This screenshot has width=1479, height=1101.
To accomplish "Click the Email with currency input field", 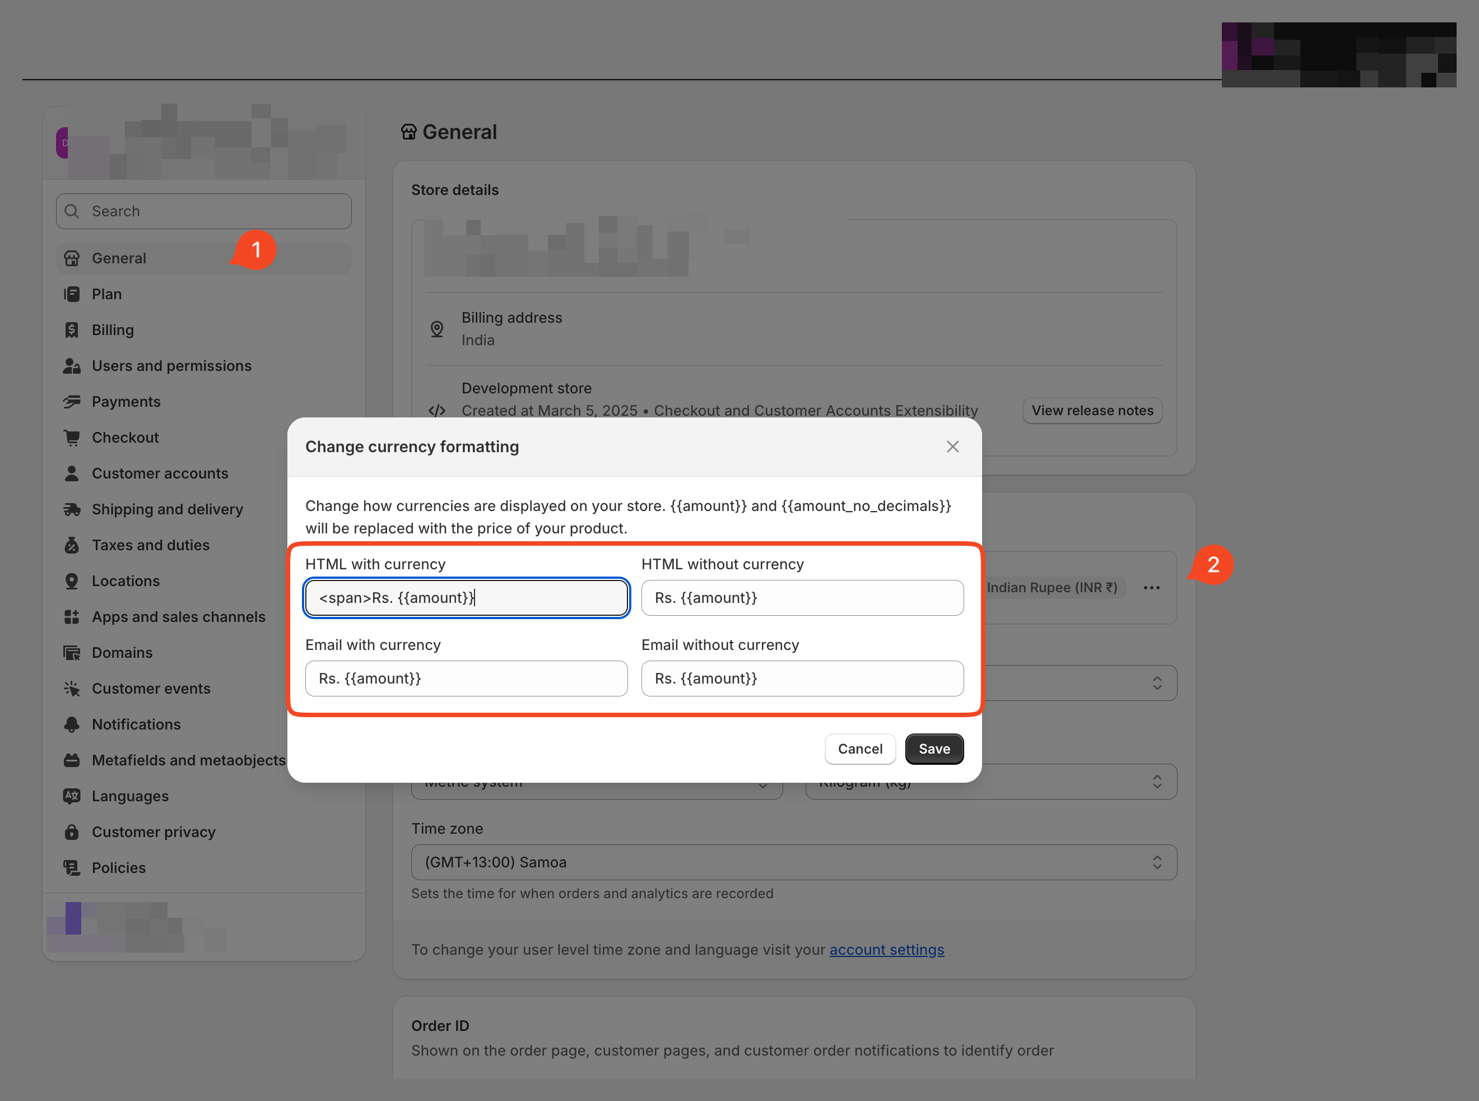I will 466,679.
